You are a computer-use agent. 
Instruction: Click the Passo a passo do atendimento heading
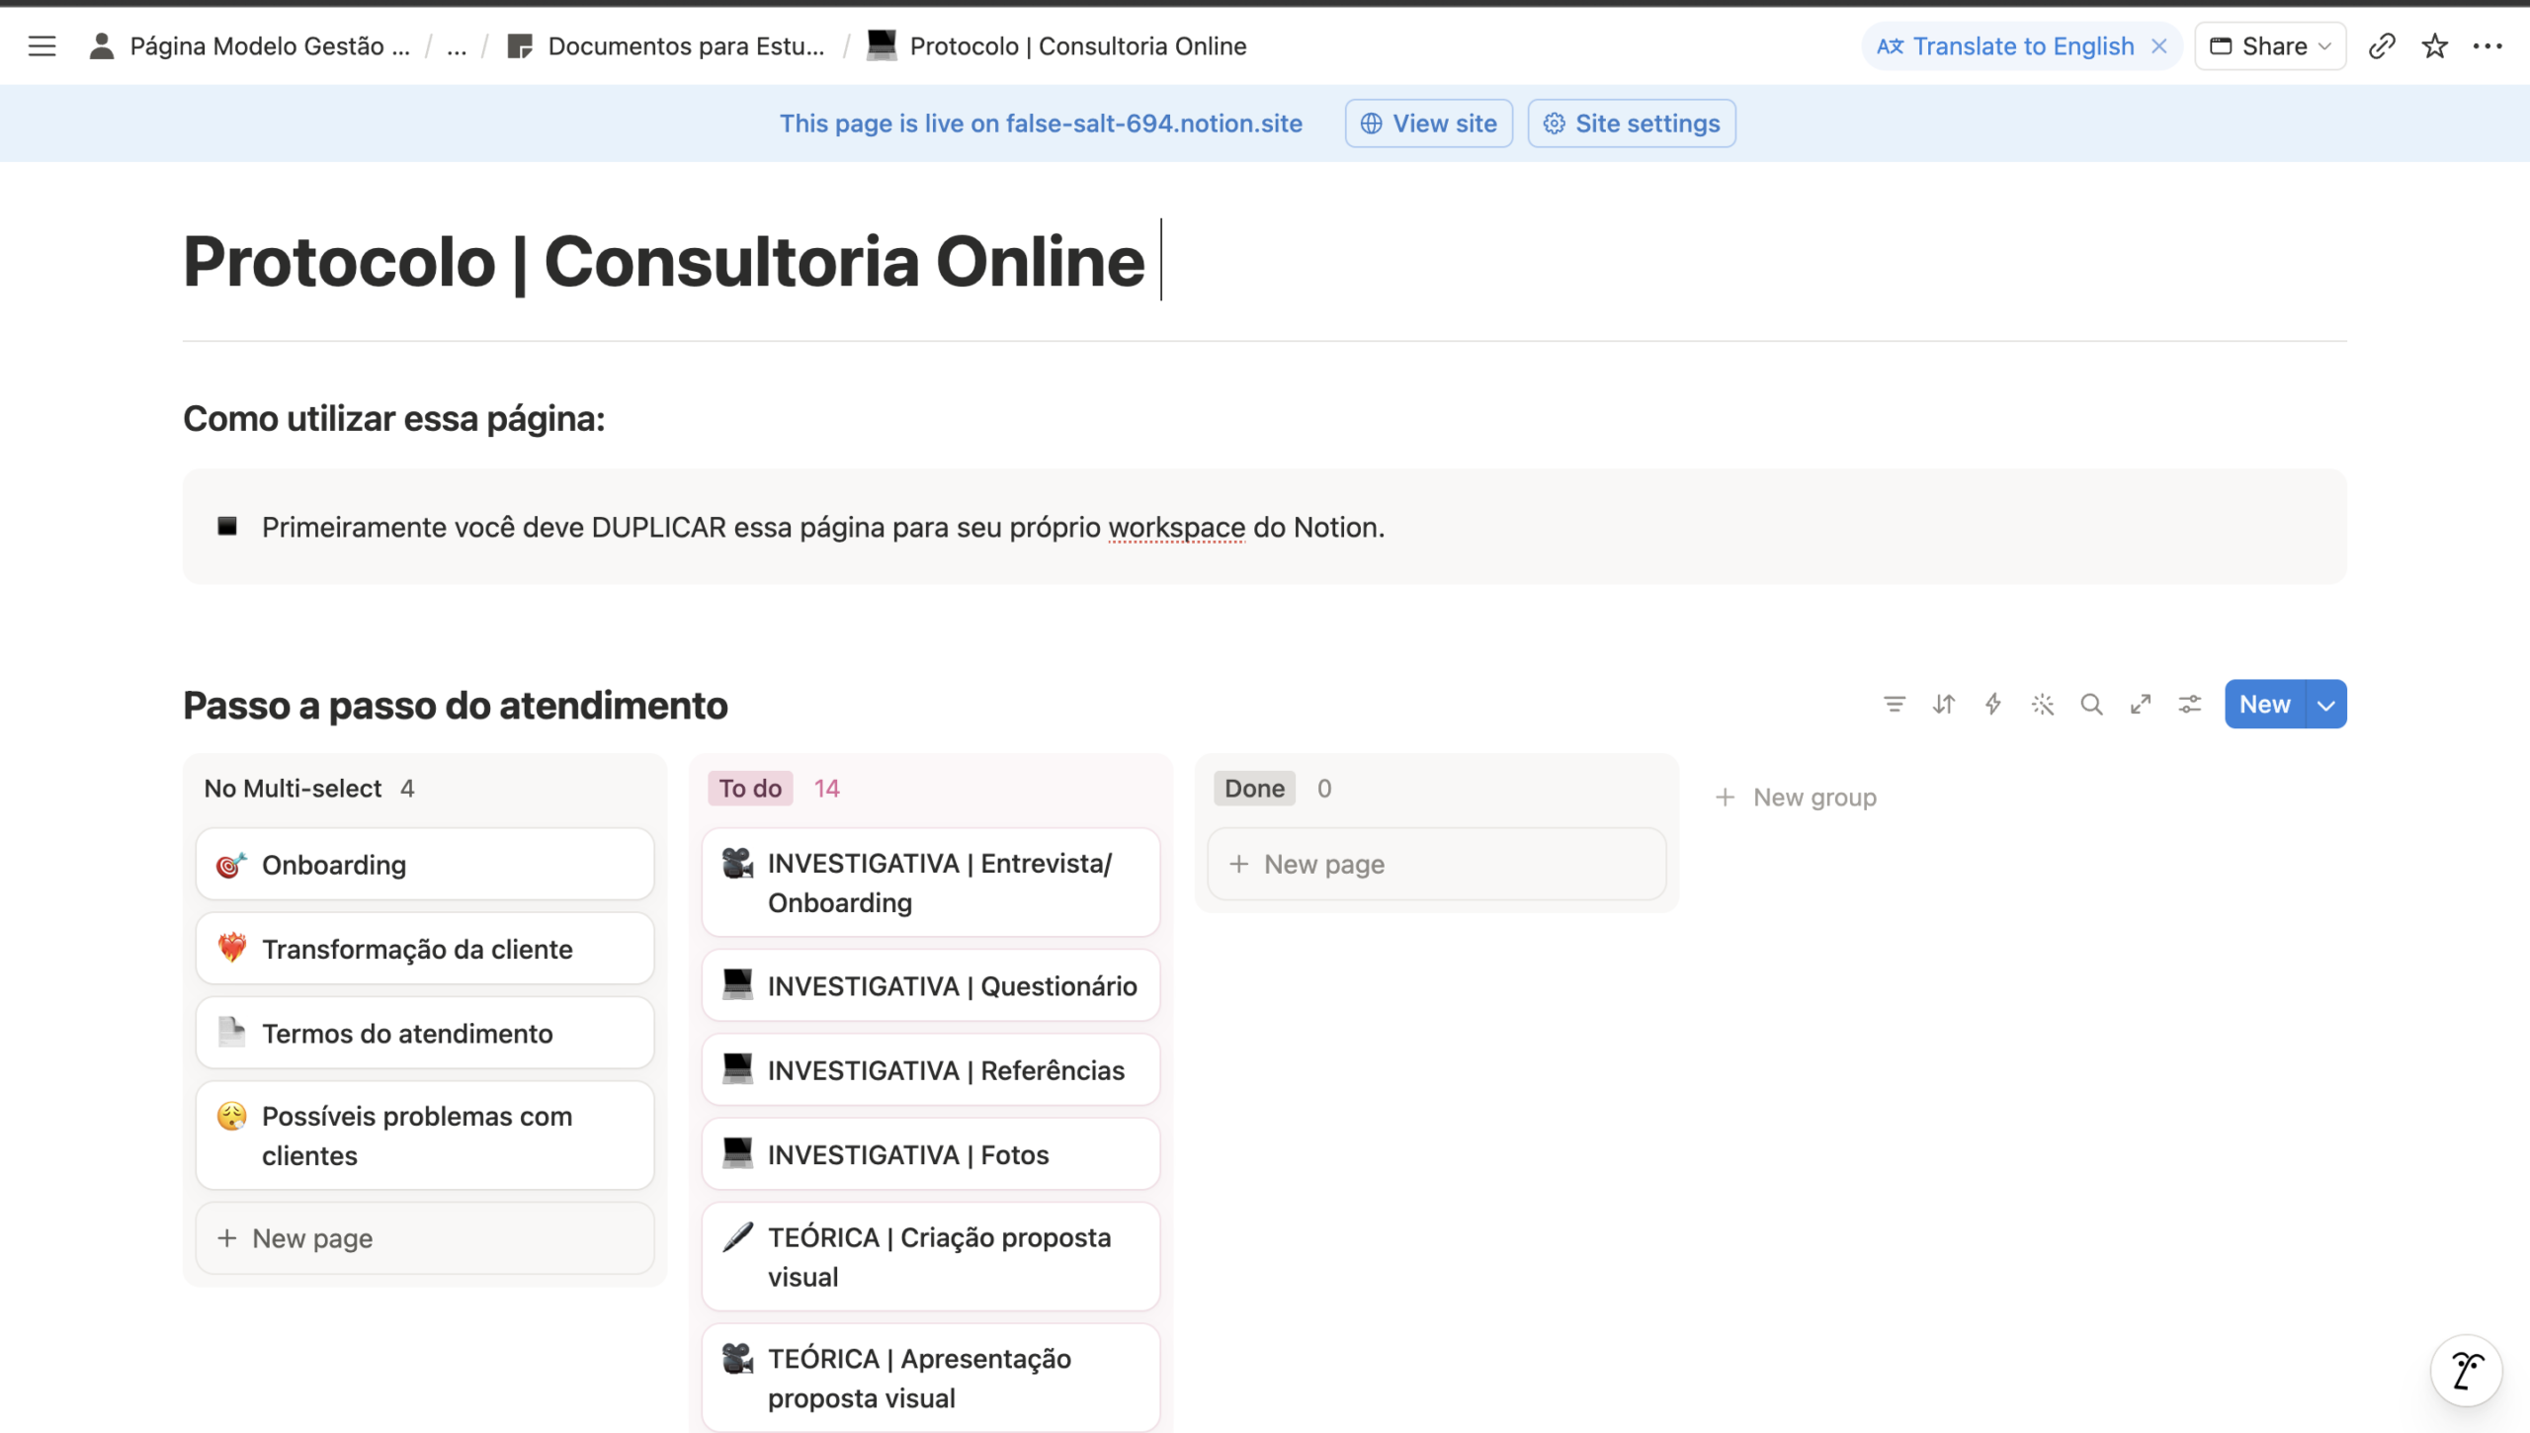(x=456, y=705)
